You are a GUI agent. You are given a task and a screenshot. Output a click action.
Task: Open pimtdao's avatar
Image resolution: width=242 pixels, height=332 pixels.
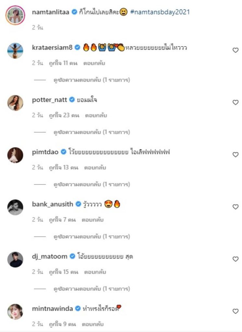[15, 155]
